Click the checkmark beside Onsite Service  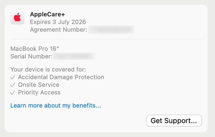tap(13, 85)
